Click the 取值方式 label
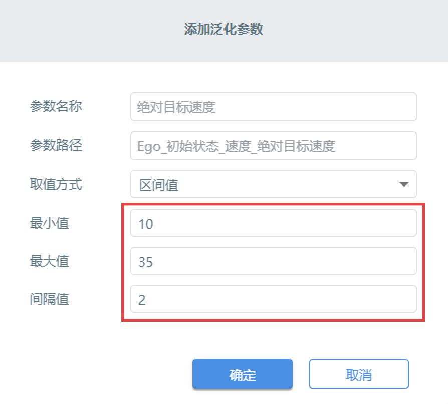This screenshot has height=404, width=448. [56, 184]
